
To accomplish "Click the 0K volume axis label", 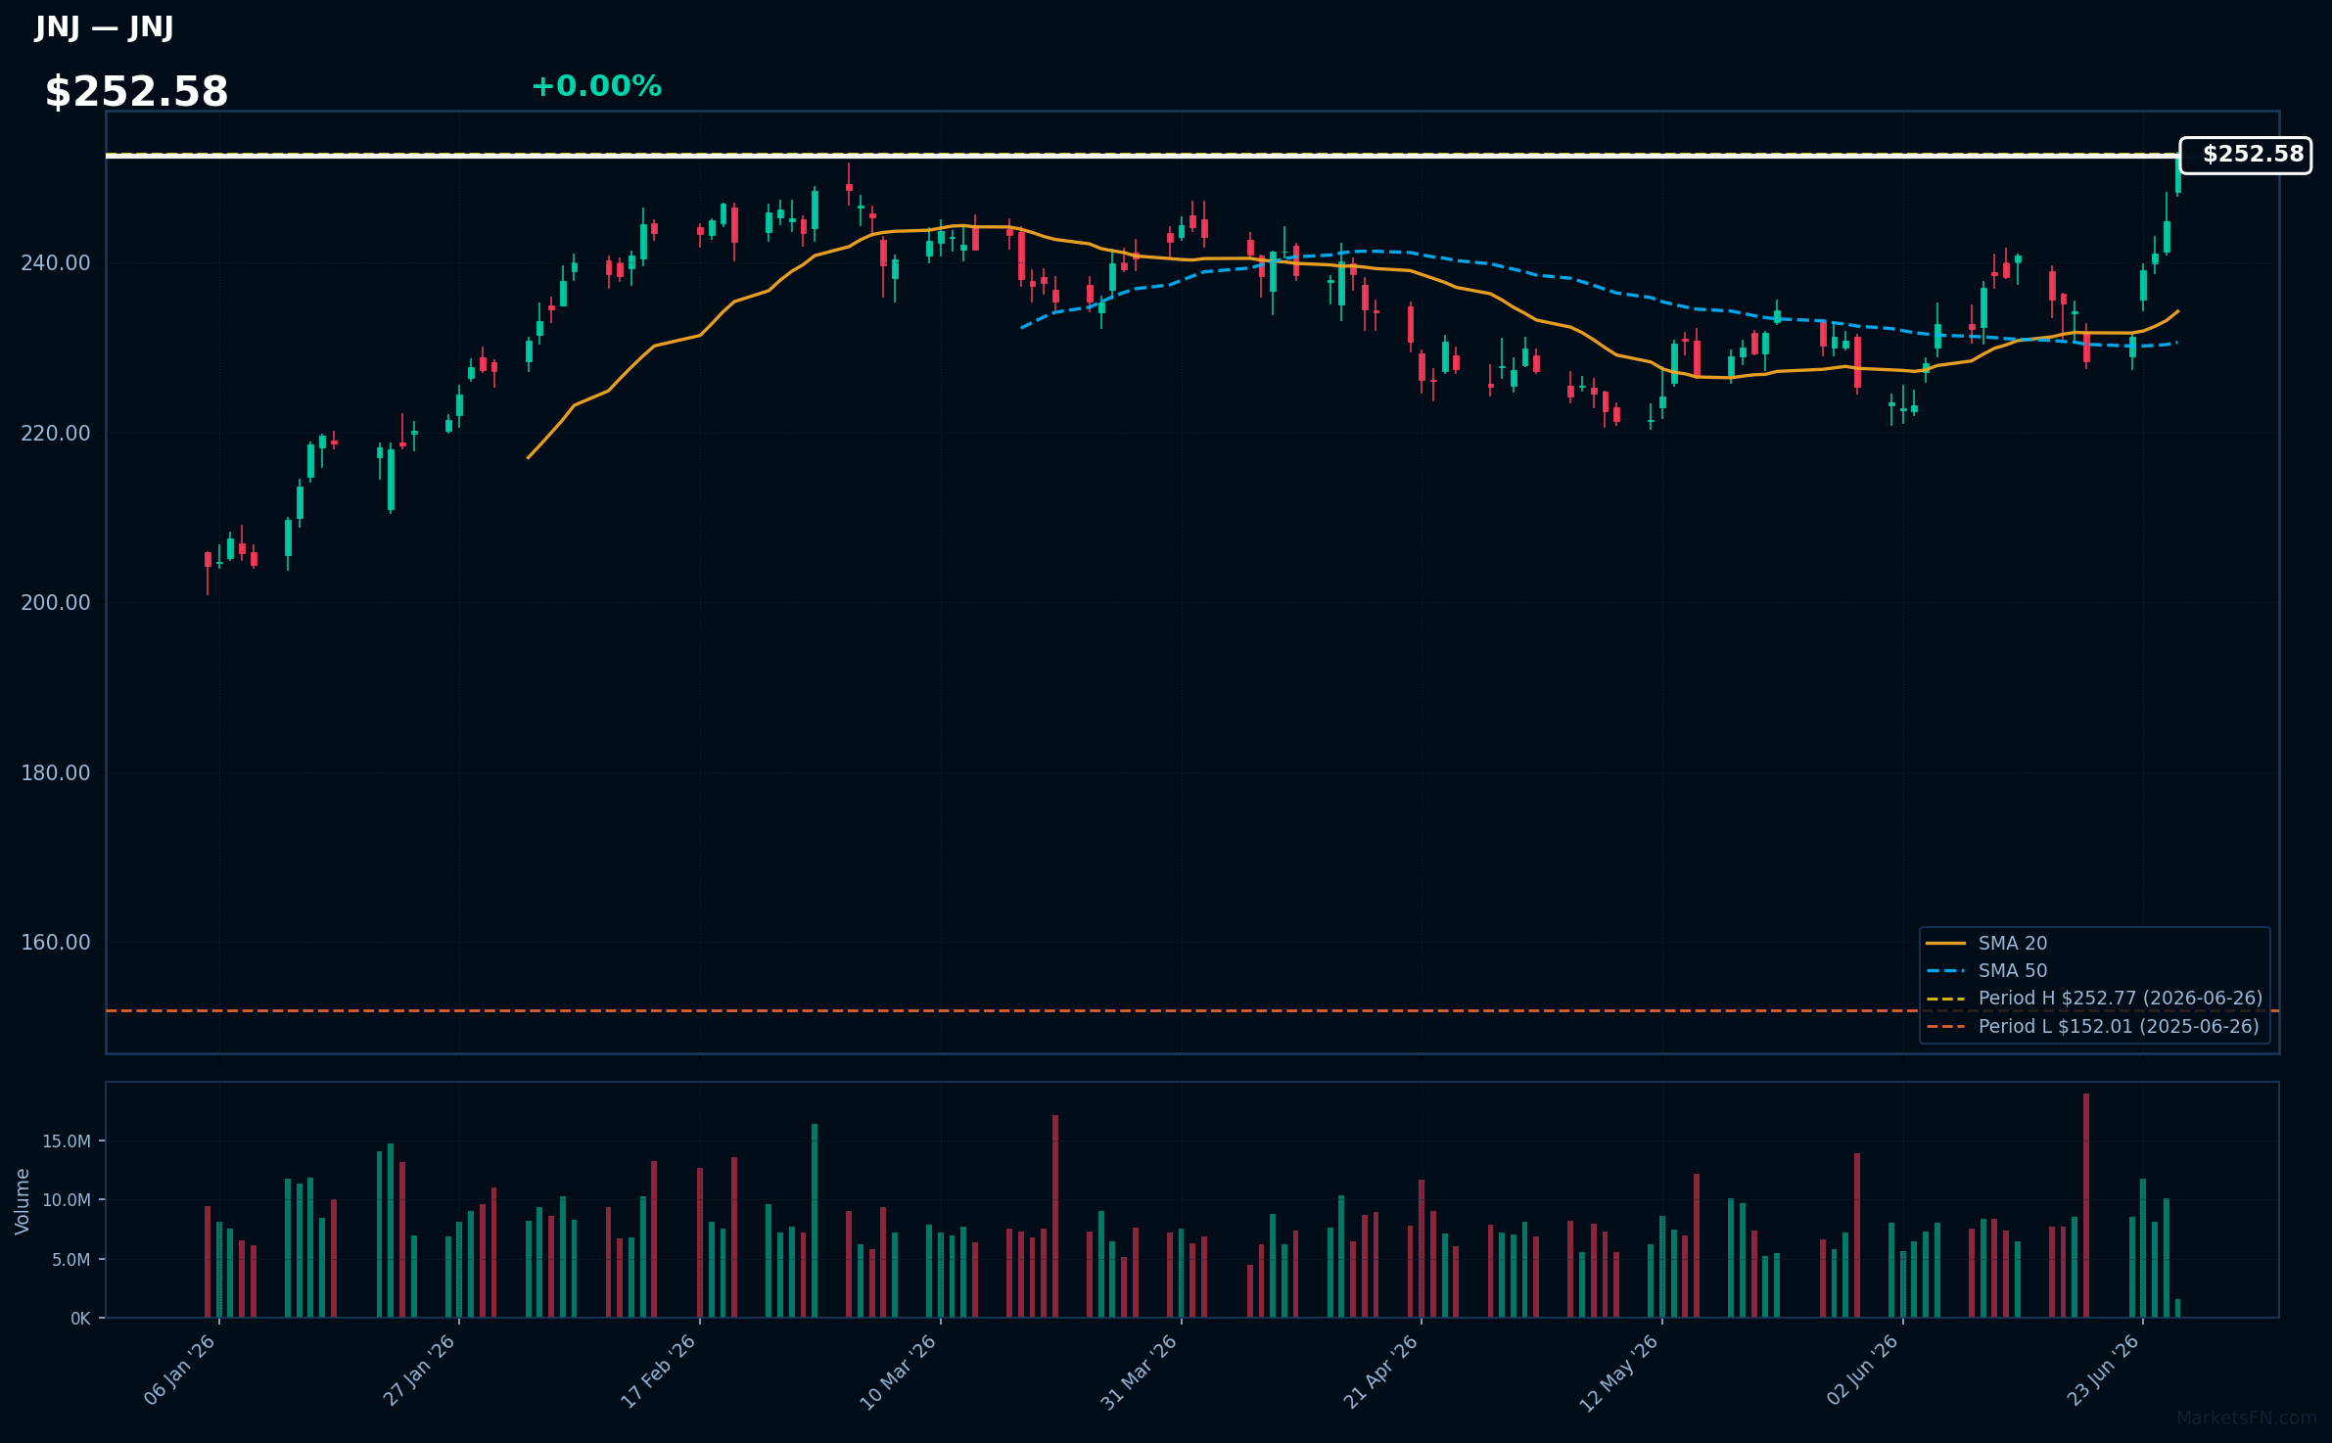I will click(x=80, y=1319).
